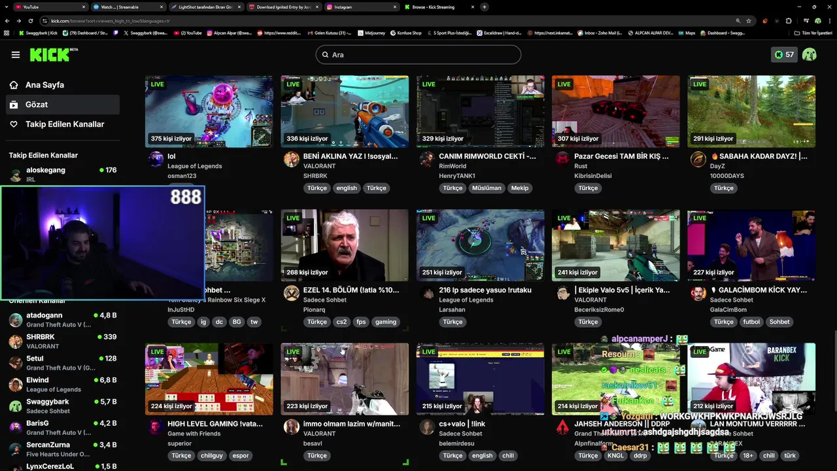Focus the Ara search field
This screenshot has width=837, height=471.
click(x=418, y=55)
